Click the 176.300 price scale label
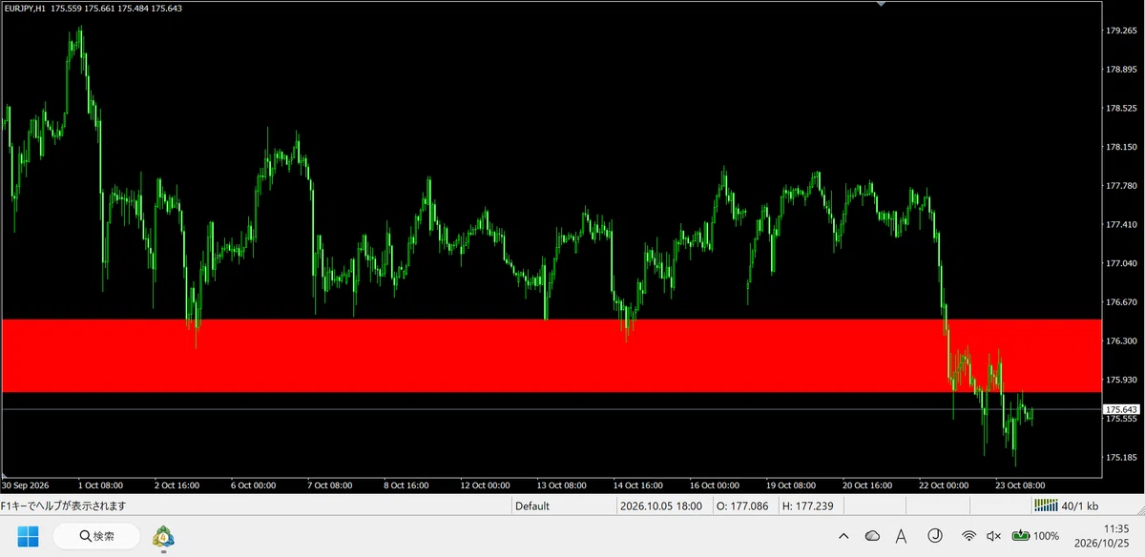Viewport: 1145px width, 557px height. pyautogui.click(x=1120, y=341)
